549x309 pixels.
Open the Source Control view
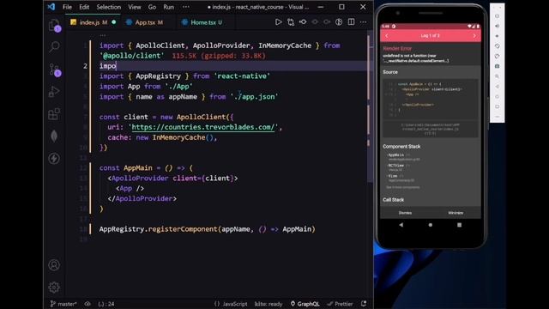pyautogui.click(x=54, y=70)
